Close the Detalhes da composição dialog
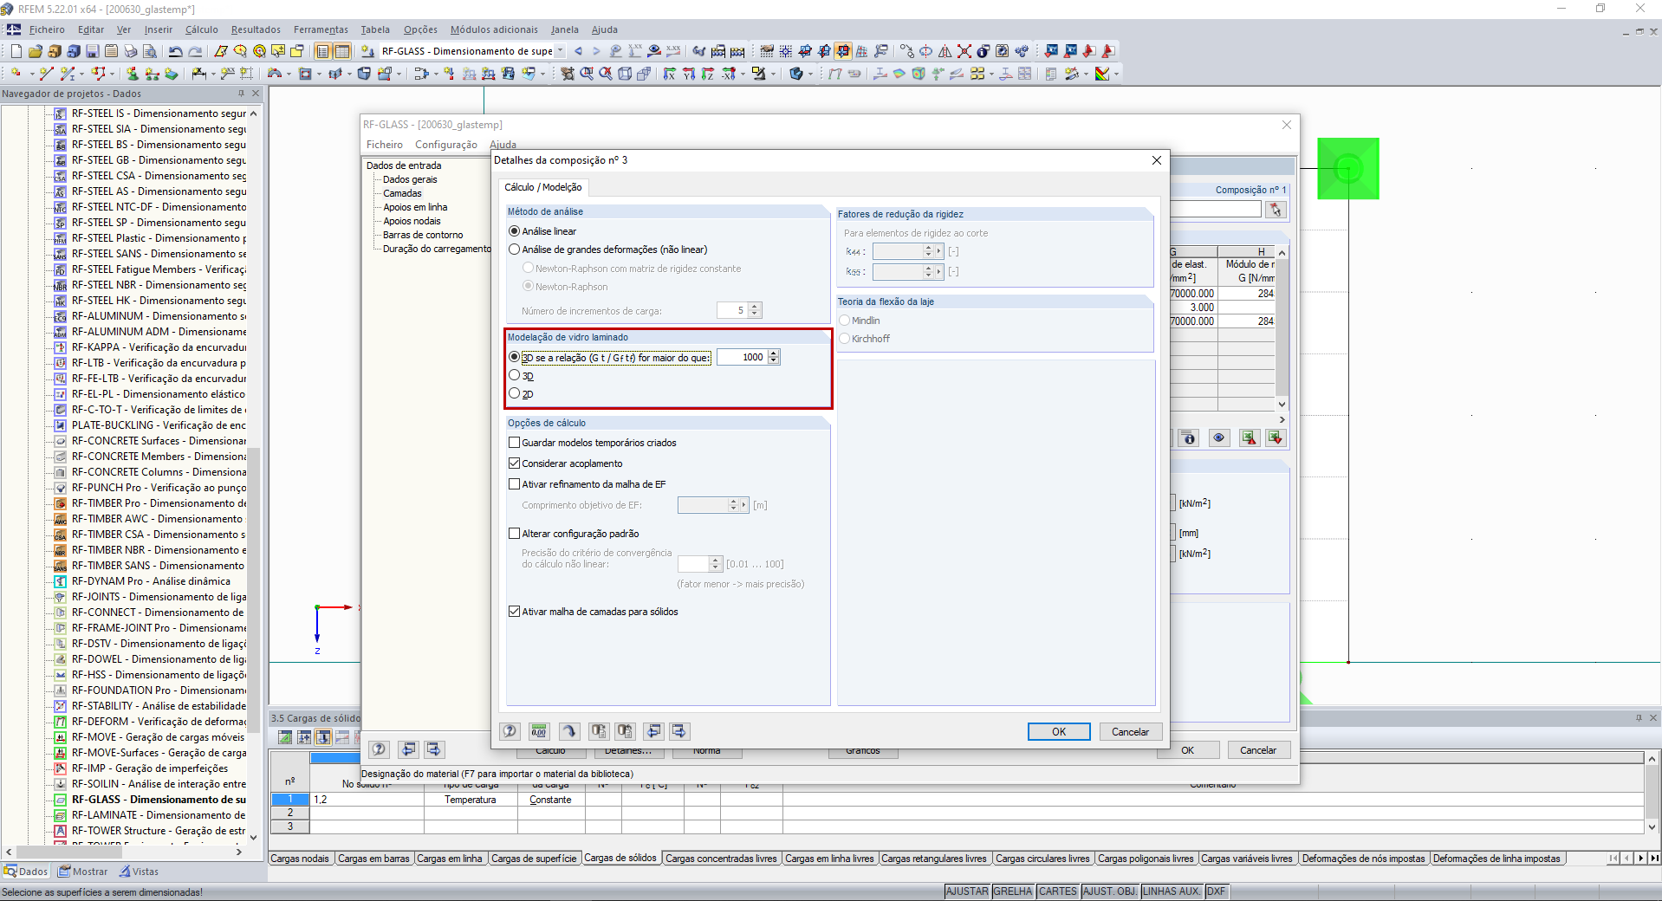Image resolution: width=1662 pixels, height=901 pixels. [x=1156, y=160]
